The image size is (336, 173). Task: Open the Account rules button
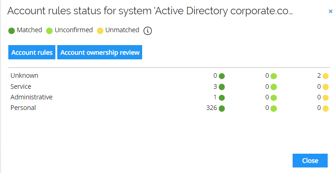[32, 52]
